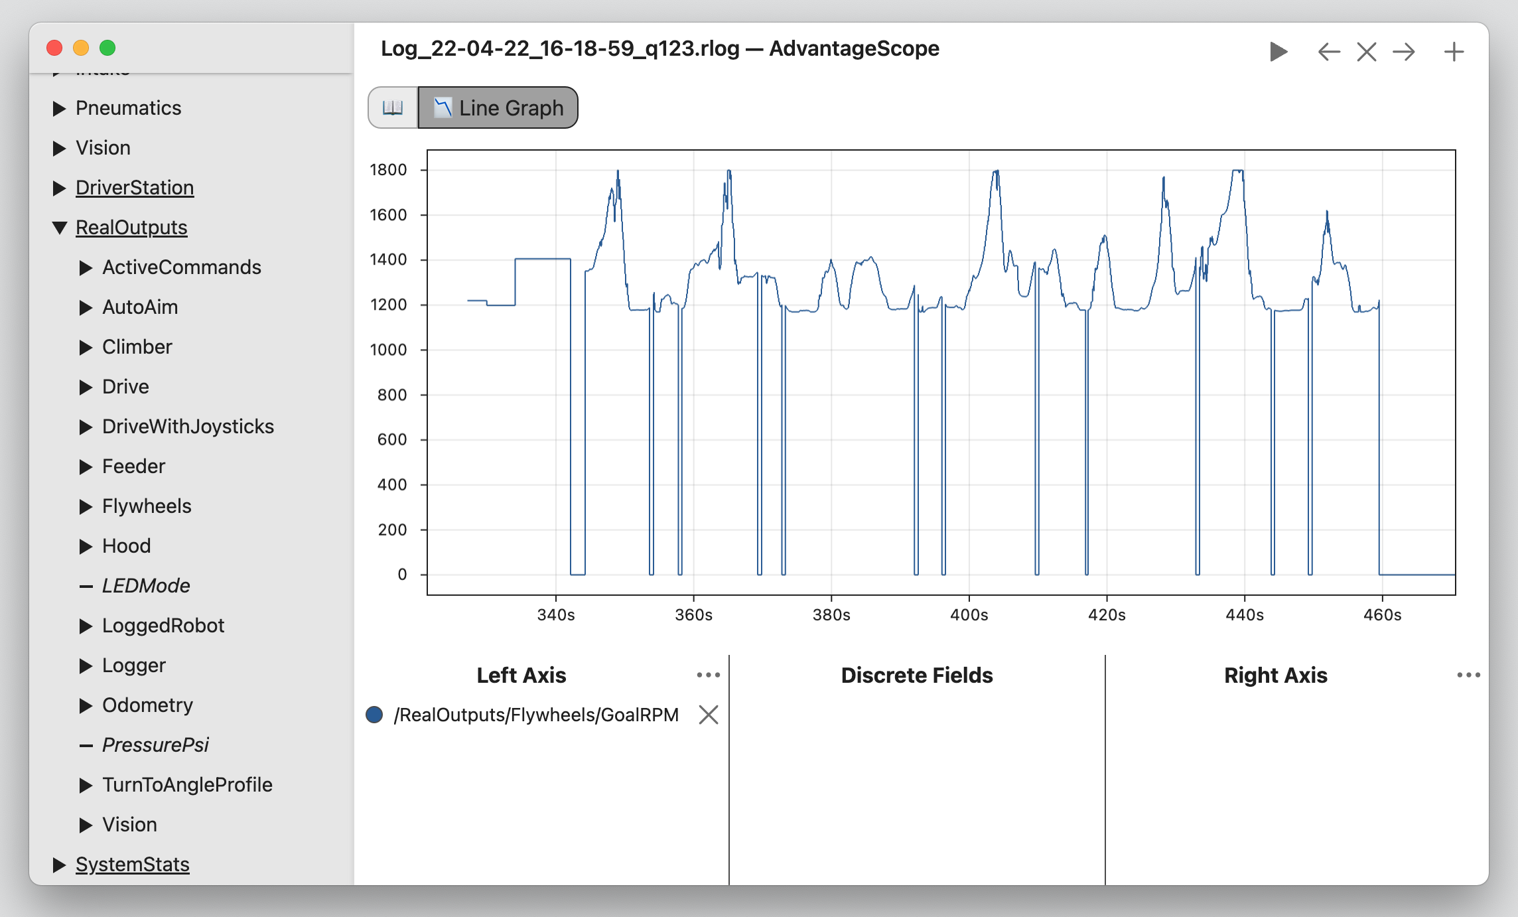Expand the DriveWithJoysticks subtree
The height and width of the screenshot is (917, 1518).
tap(86, 427)
